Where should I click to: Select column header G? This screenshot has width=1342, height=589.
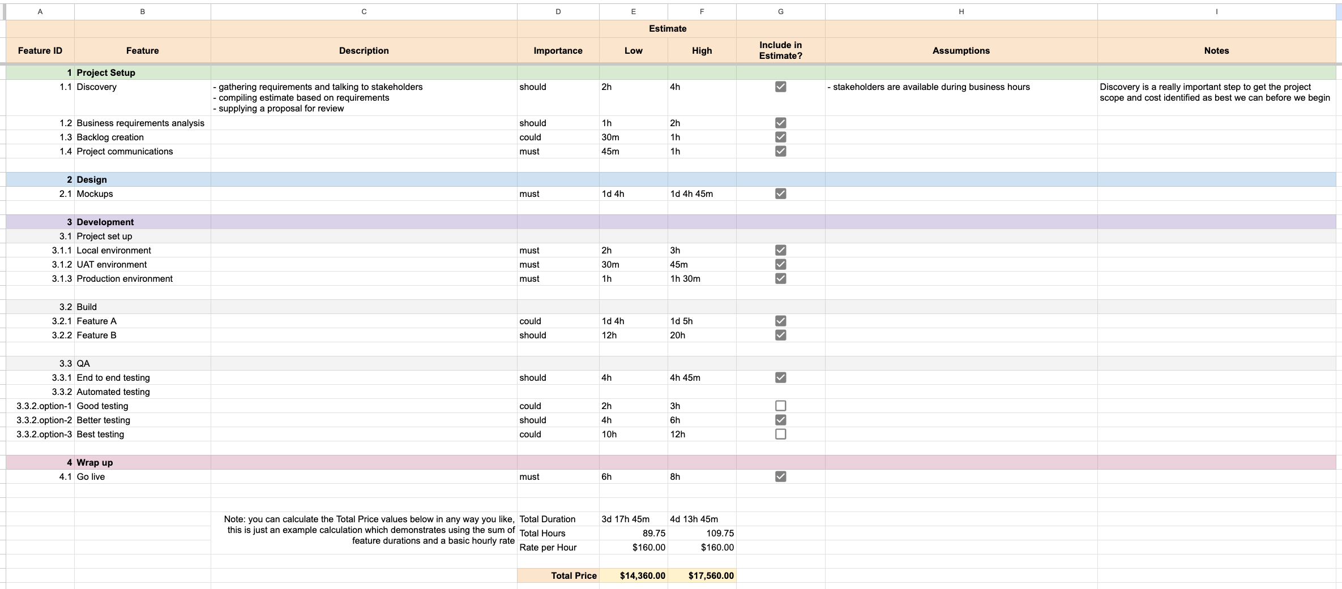click(x=780, y=11)
